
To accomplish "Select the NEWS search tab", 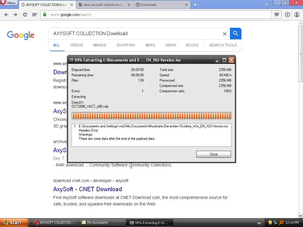I will click(x=171, y=45).
